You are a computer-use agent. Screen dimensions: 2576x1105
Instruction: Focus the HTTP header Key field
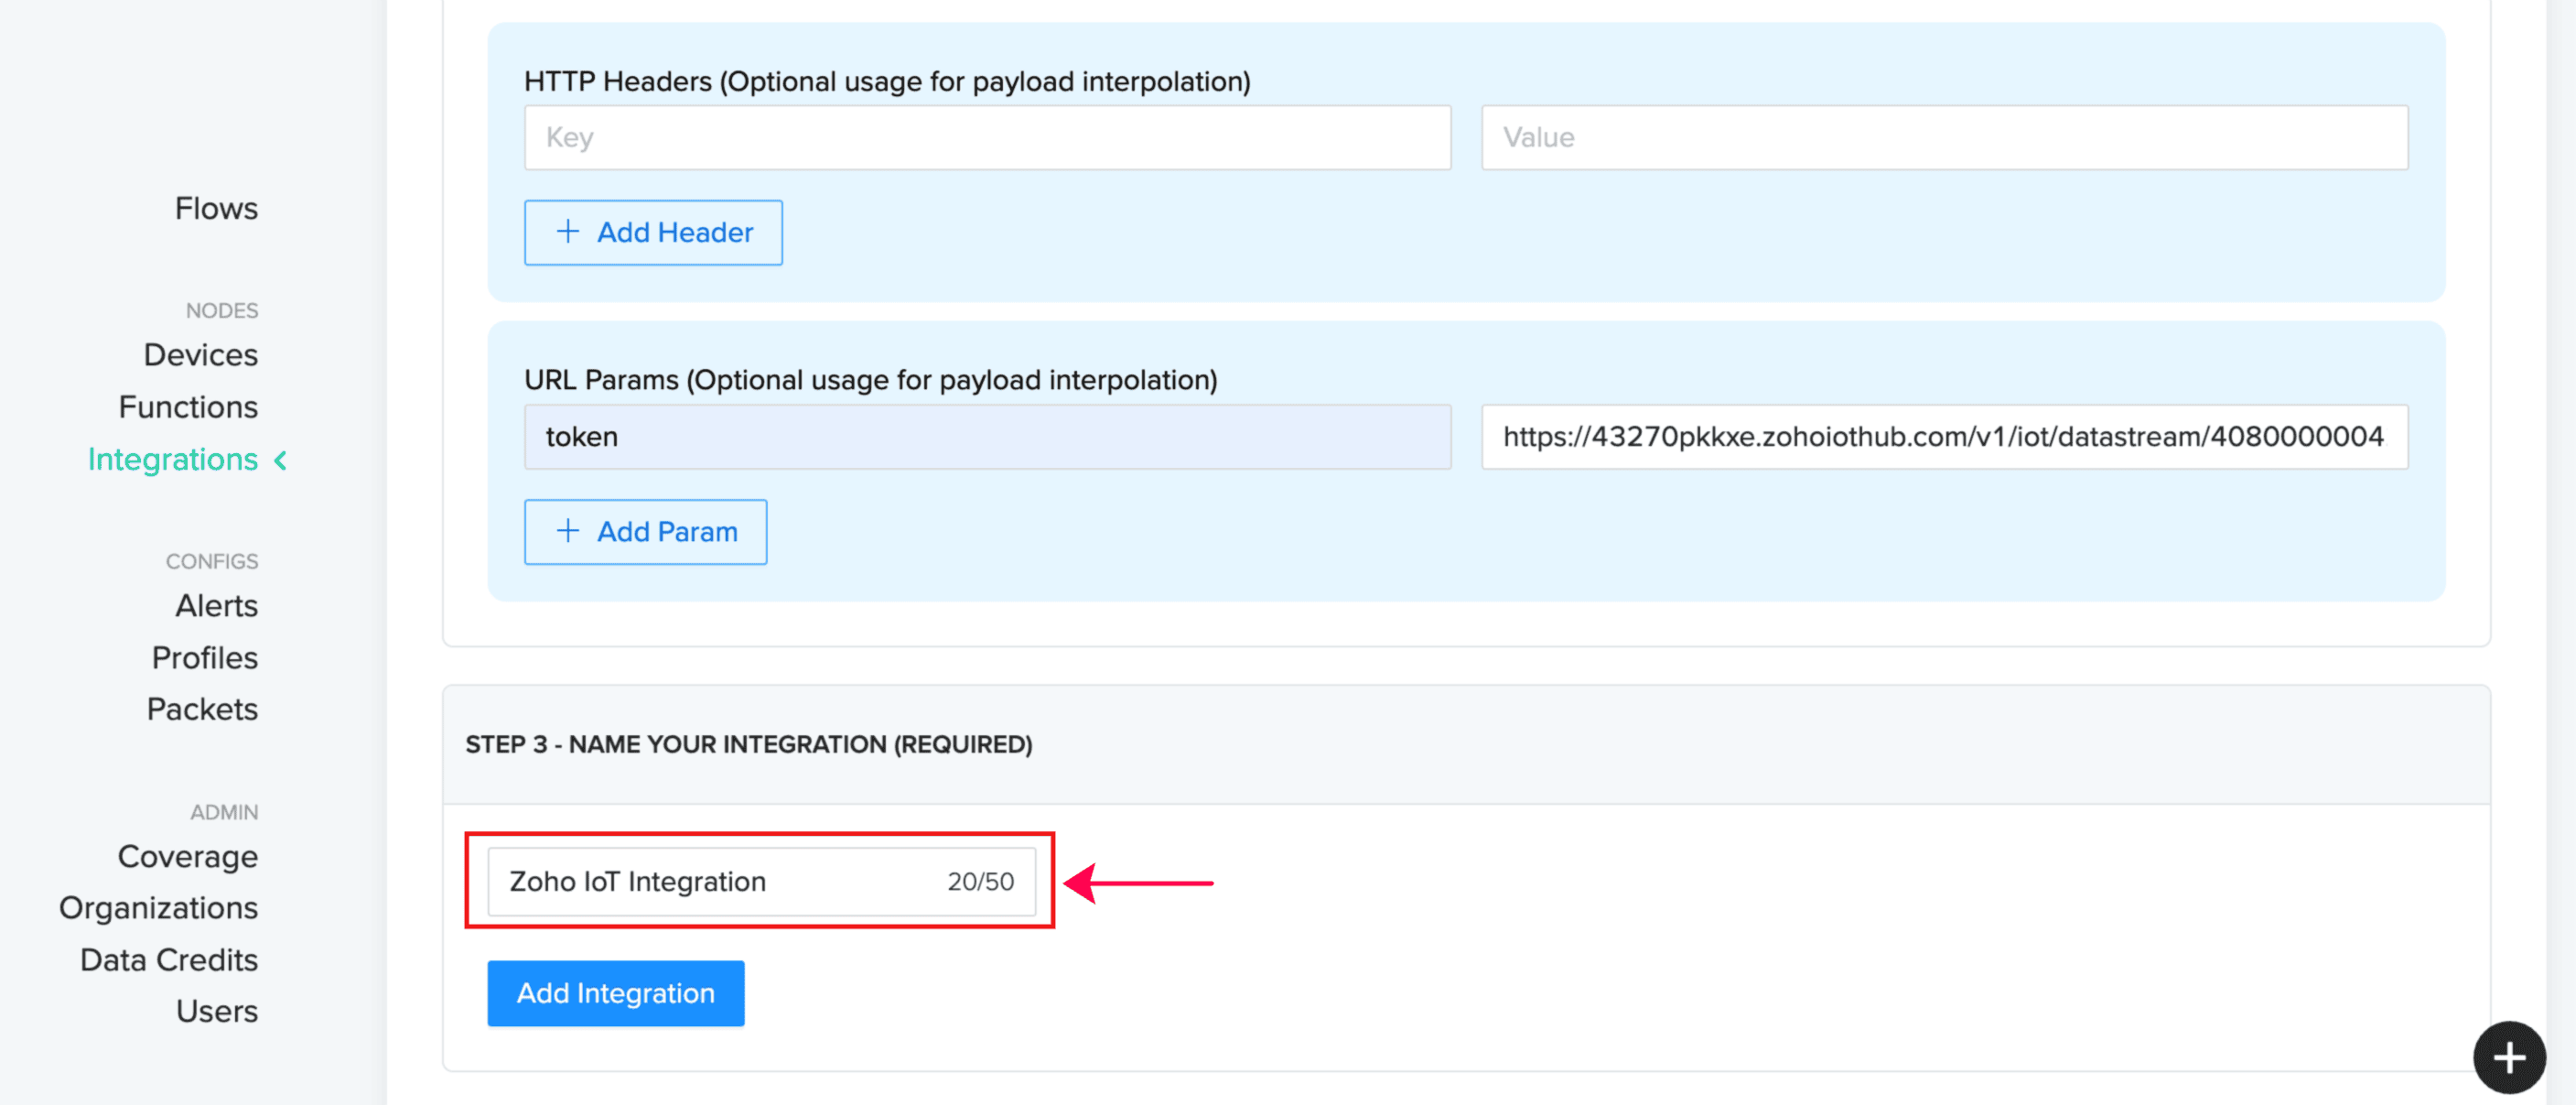click(x=986, y=138)
